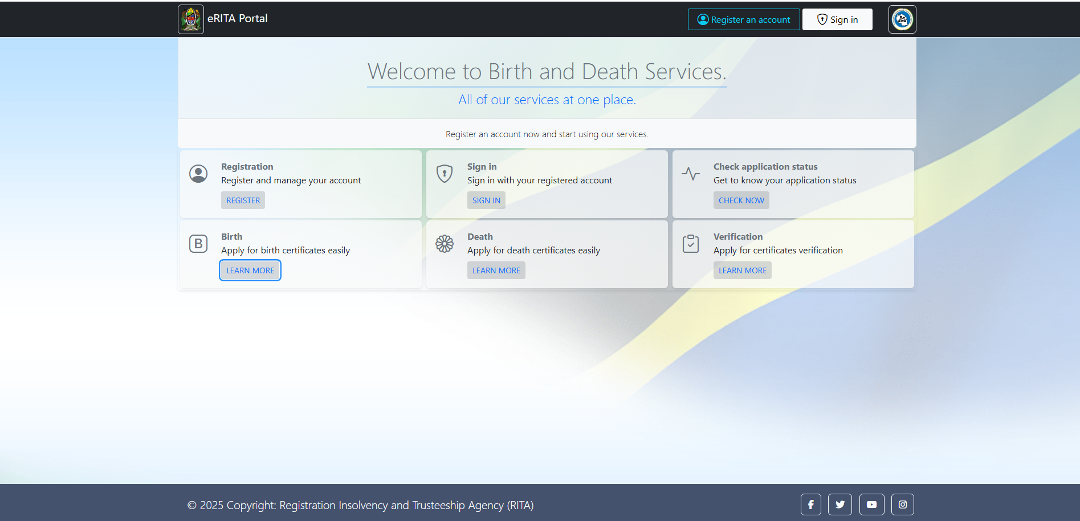Click the Sign in header button
This screenshot has width=1080, height=521.
point(837,19)
